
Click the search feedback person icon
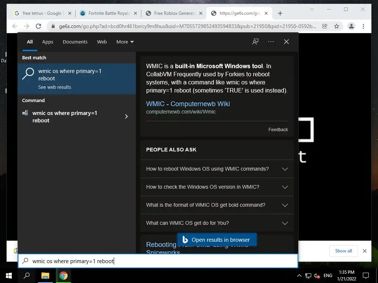point(255,42)
